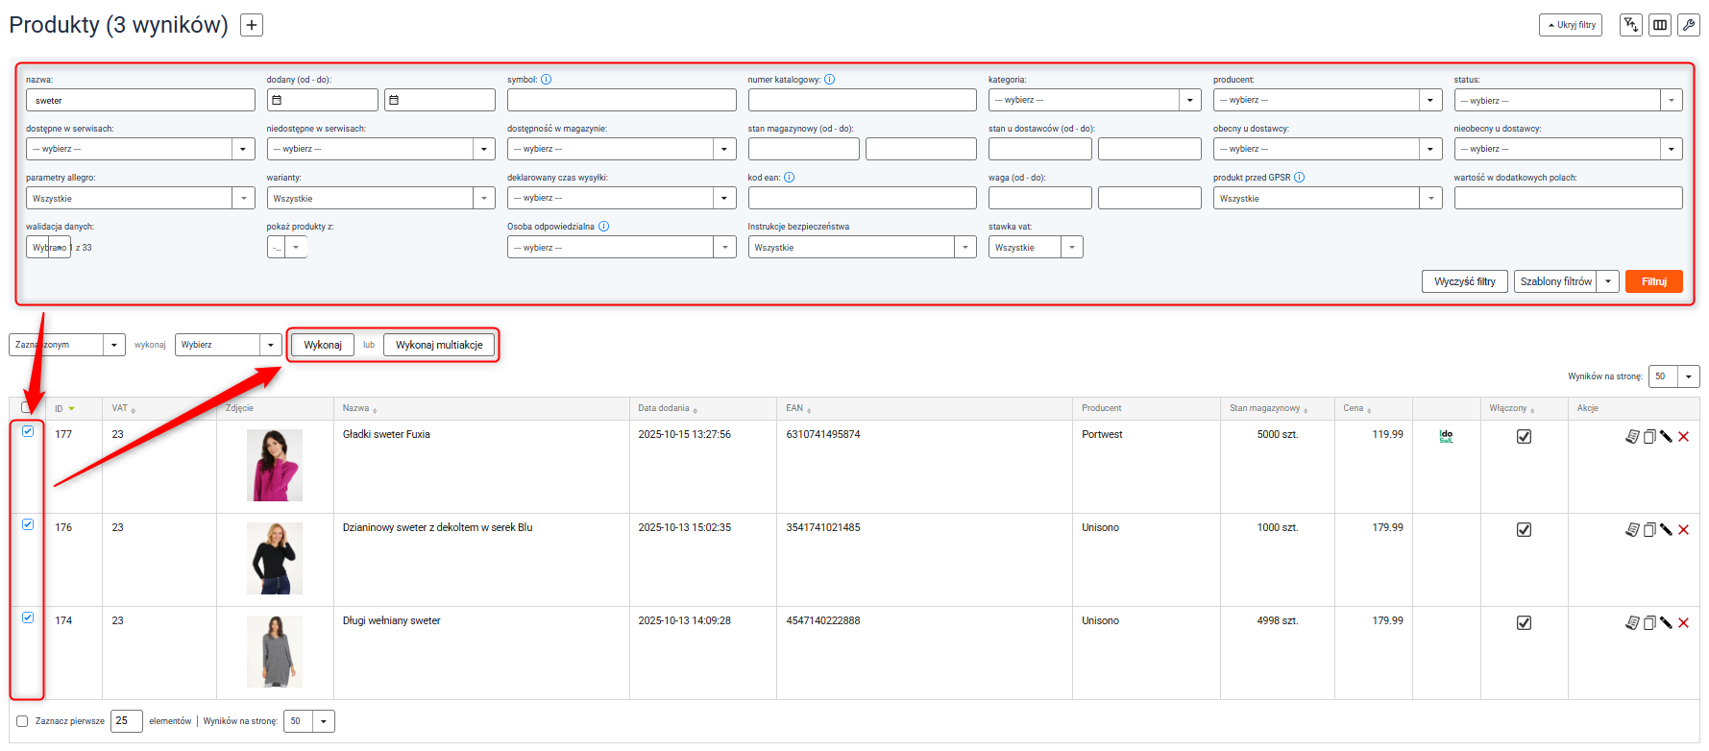Click the nazwa field containing sweter
Screen dimensions: 1709x751
pyautogui.click(x=140, y=101)
